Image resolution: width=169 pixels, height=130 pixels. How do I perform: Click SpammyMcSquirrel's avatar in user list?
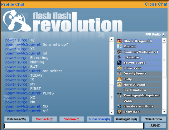[x=119, y=52]
